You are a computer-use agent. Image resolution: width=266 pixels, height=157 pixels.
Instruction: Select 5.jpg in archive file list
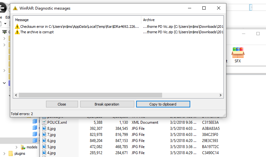click(51, 147)
